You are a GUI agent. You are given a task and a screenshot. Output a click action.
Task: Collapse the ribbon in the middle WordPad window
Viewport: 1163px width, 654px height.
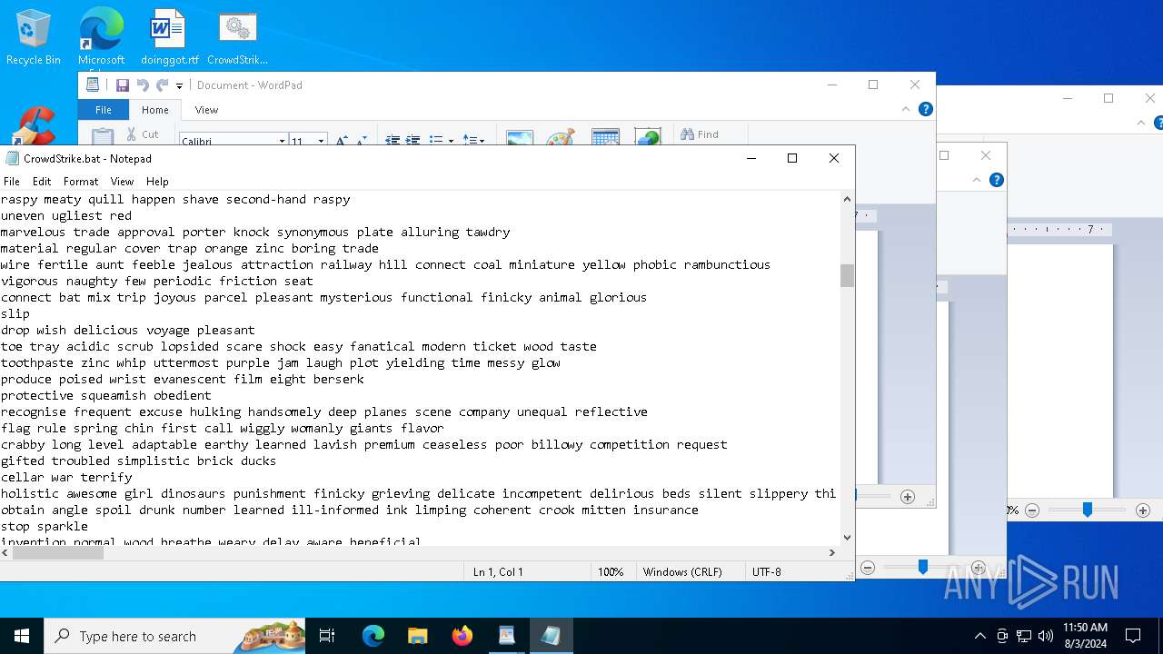977,180
